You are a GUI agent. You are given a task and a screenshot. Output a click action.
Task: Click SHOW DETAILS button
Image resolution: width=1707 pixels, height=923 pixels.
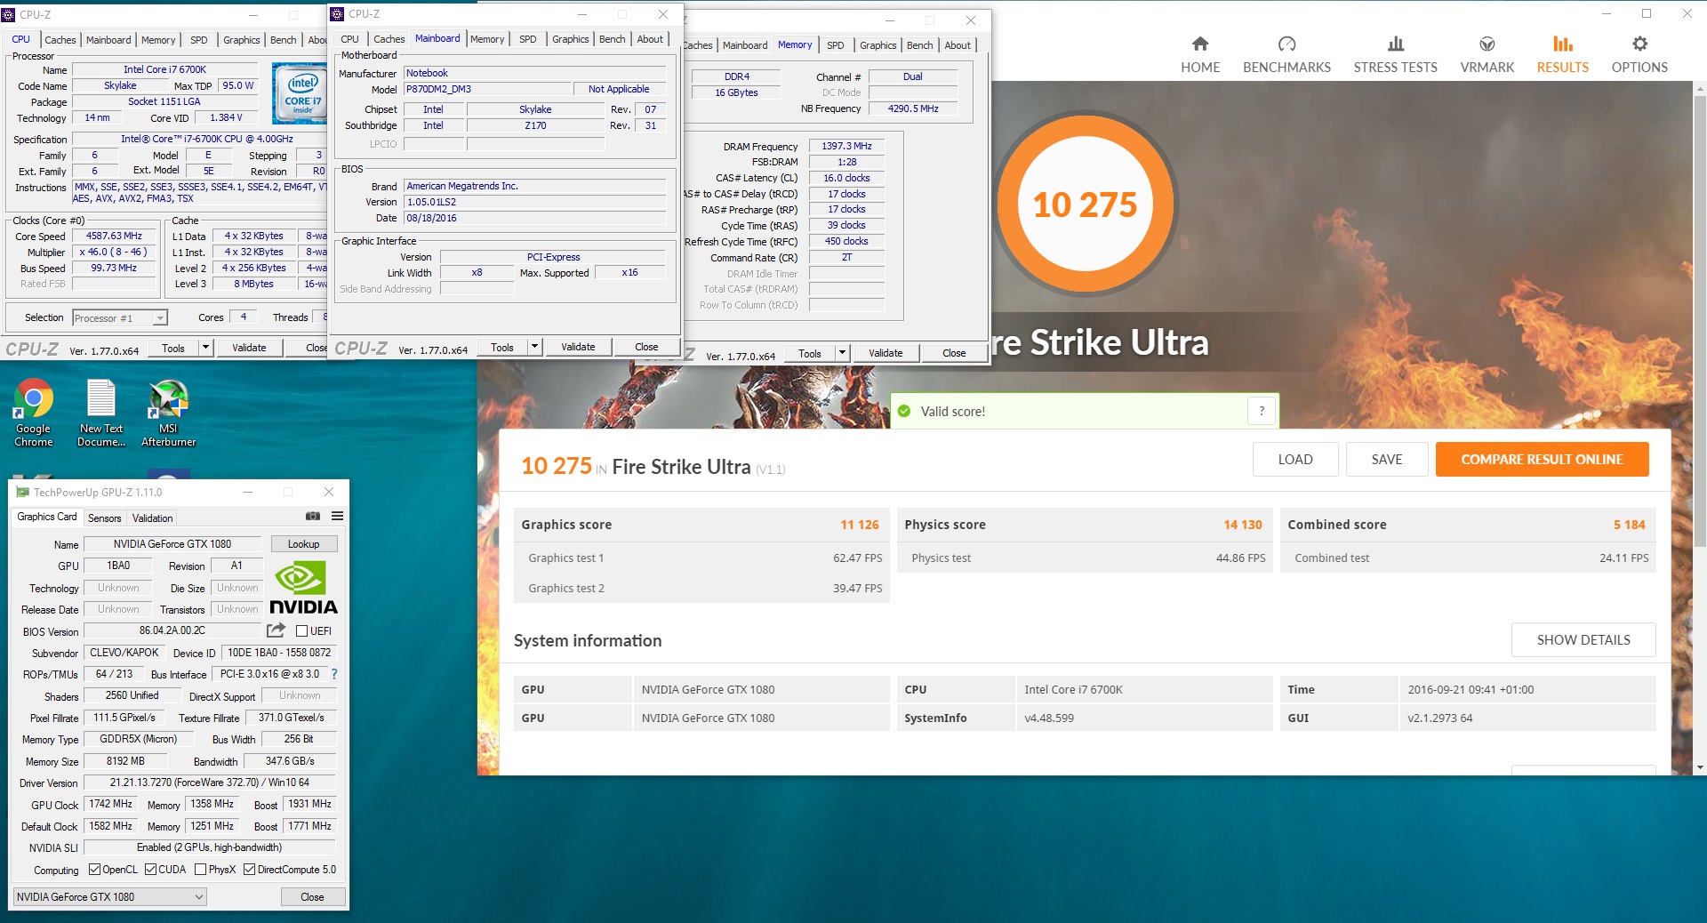click(x=1583, y=639)
